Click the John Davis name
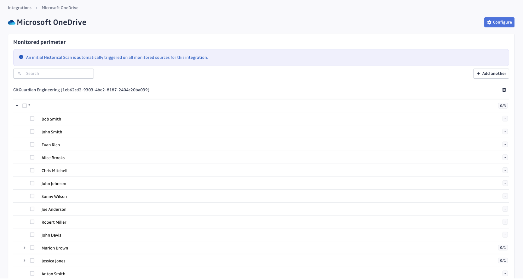This screenshot has height=280, width=523. 51,235
